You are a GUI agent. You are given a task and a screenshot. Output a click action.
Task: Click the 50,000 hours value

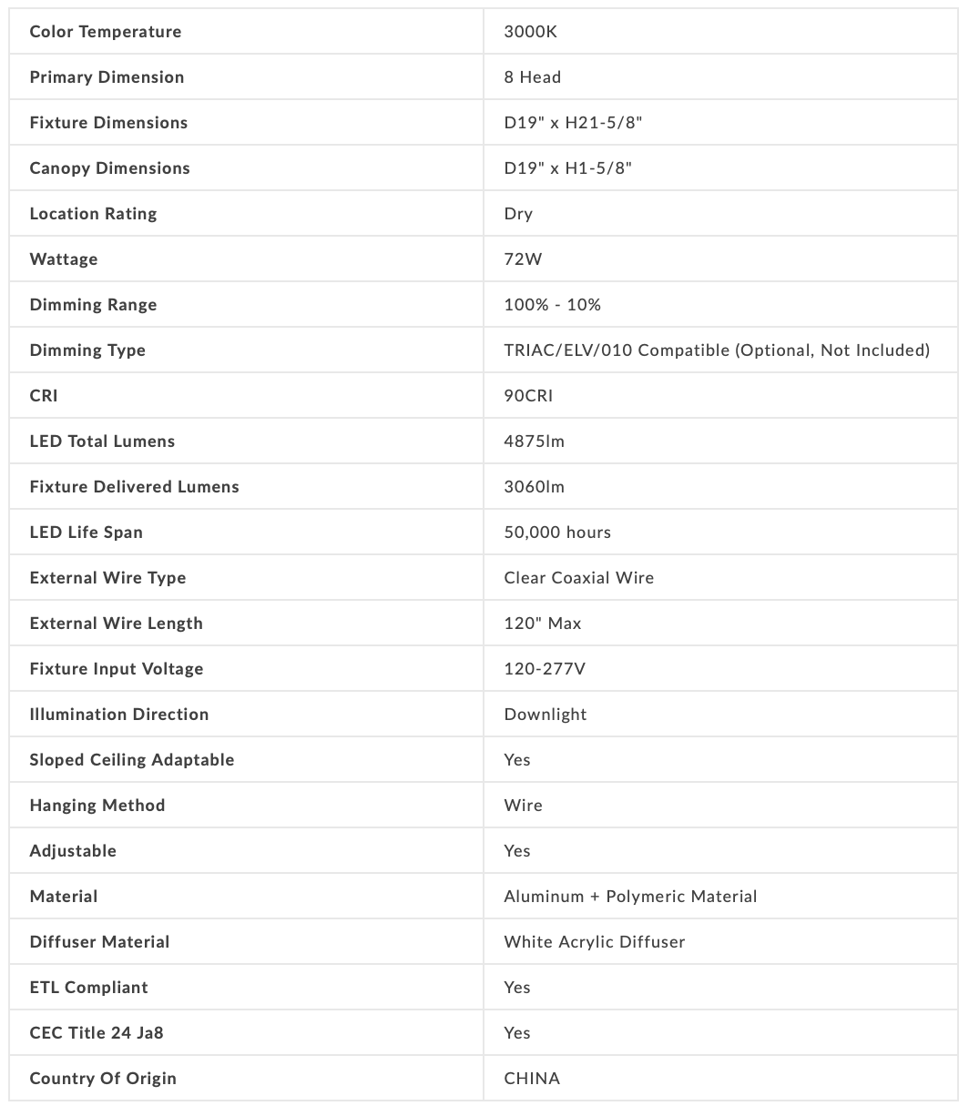[x=557, y=533]
